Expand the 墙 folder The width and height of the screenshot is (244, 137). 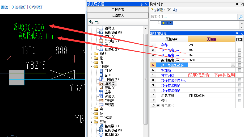click(91, 62)
